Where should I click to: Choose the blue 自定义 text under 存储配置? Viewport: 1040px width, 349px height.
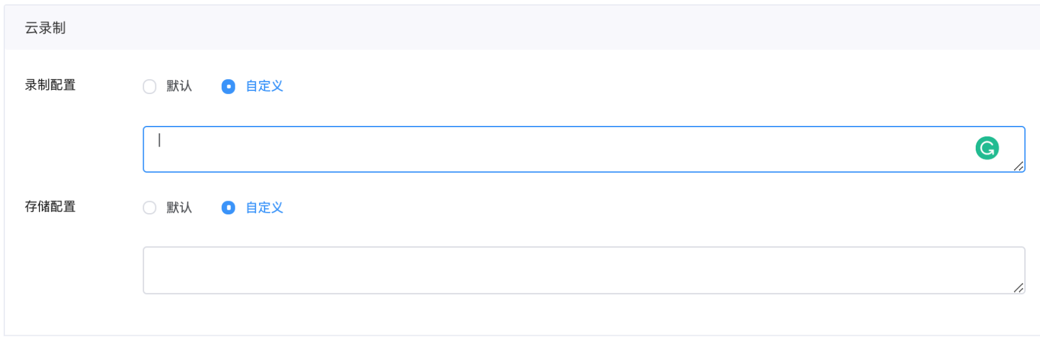(265, 208)
